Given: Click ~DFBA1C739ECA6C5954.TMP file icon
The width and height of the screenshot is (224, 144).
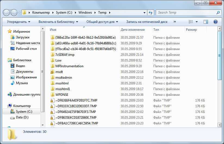Looking at the screenshot, I should pyautogui.click(x=52, y=123).
